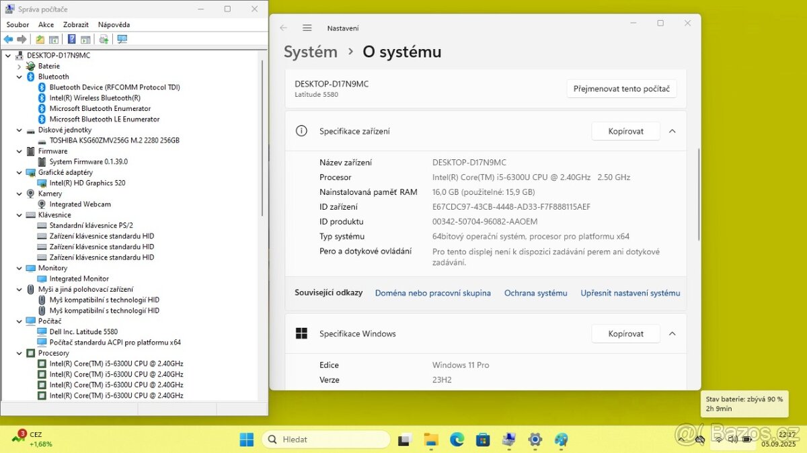Image resolution: width=807 pixels, height=453 pixels.
Task: Collapse the Specifikace Windows section
Action: (x=672, y=333)
